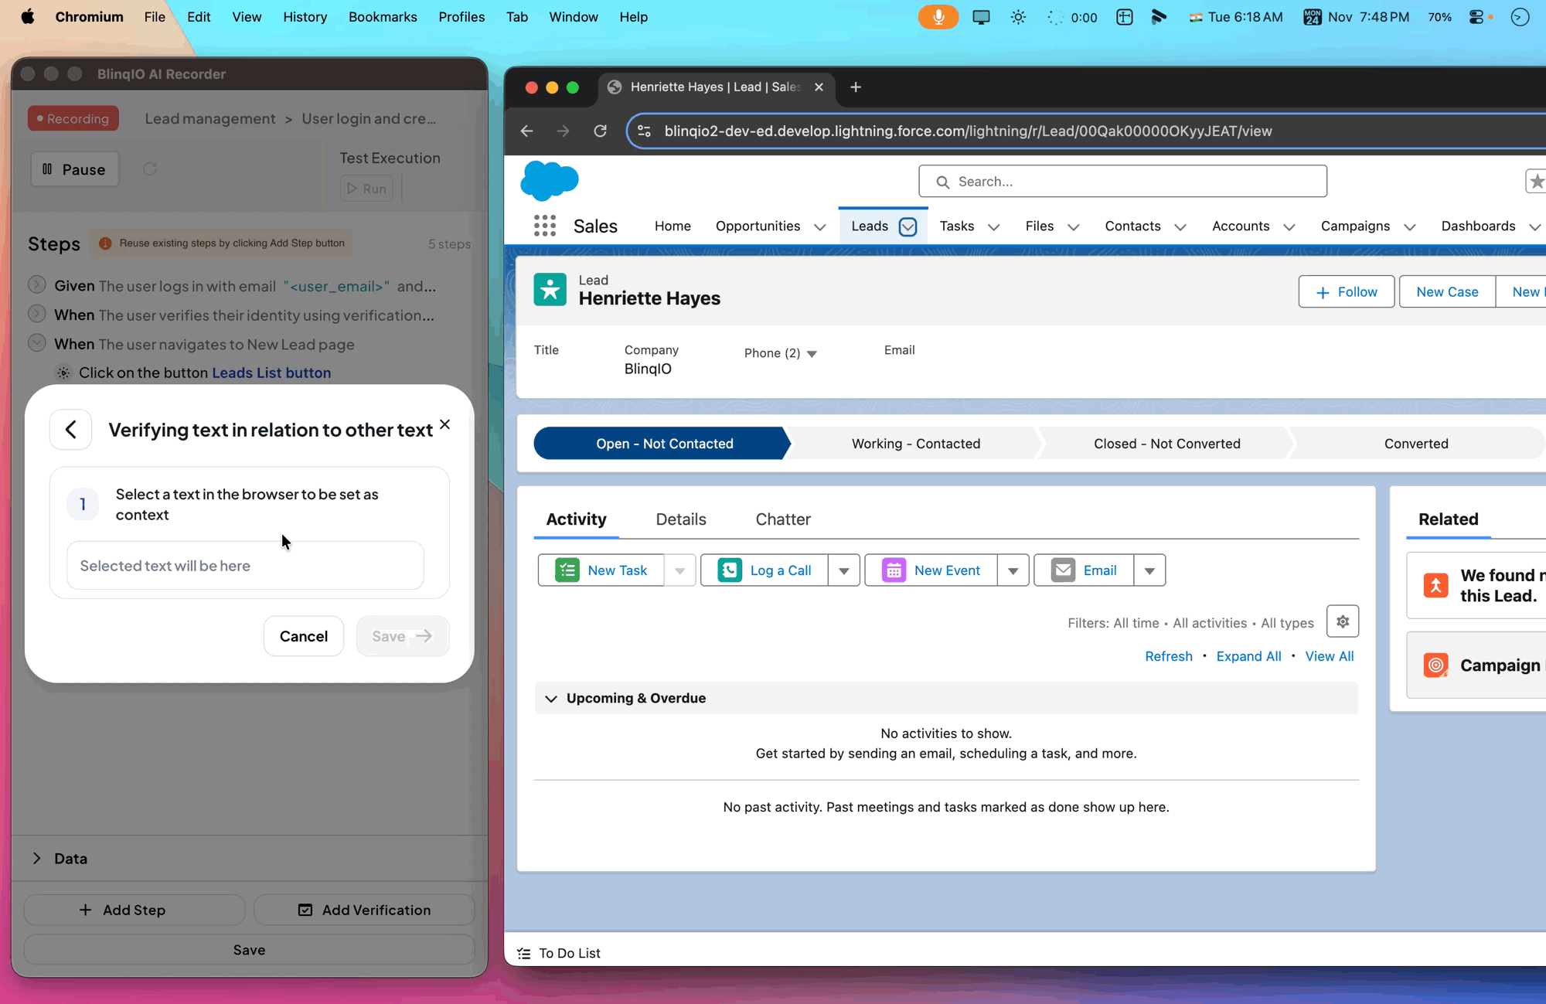Image resolution: width=1546 pixels, height=1004 pixels.
Task: Click the Salesforce search field
Action: click(1122, 182)
